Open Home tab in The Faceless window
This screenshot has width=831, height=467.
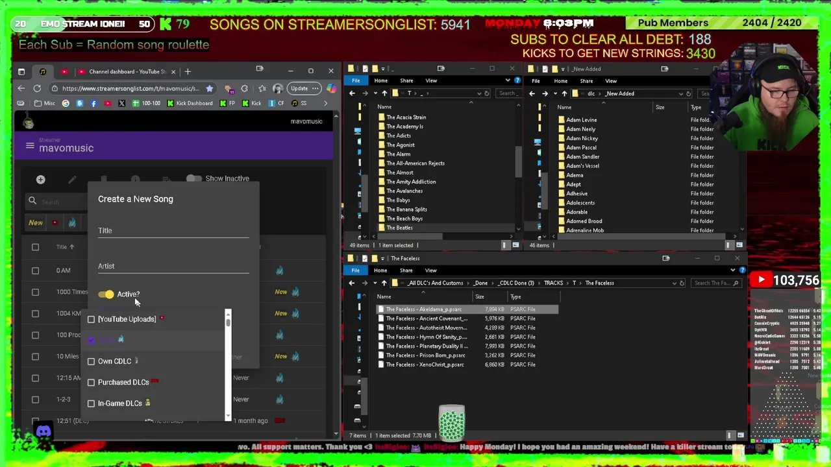pos(380,270)
